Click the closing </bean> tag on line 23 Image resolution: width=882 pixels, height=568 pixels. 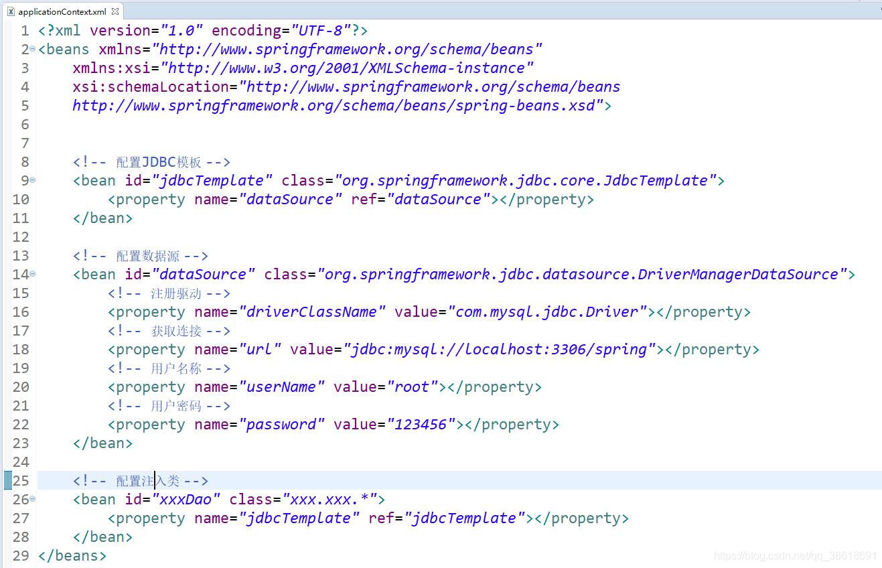click(x=102, y=443)
